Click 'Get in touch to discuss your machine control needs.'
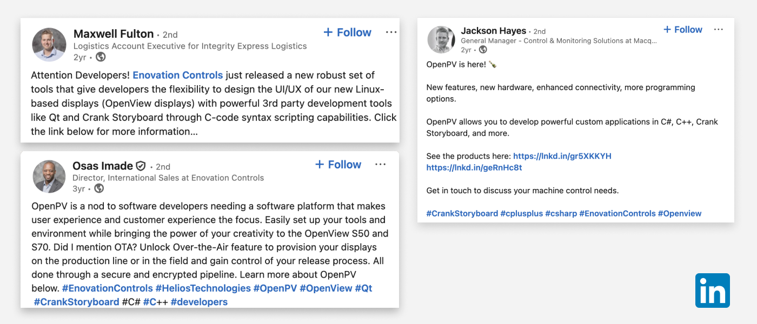 [522, 191]
